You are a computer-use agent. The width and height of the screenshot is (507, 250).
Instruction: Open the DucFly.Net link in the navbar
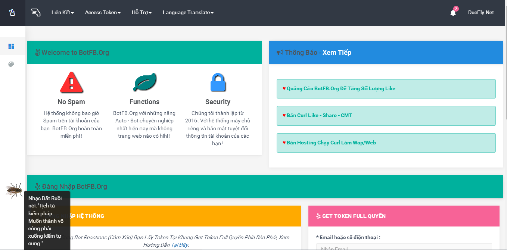(x=481, y=13)
